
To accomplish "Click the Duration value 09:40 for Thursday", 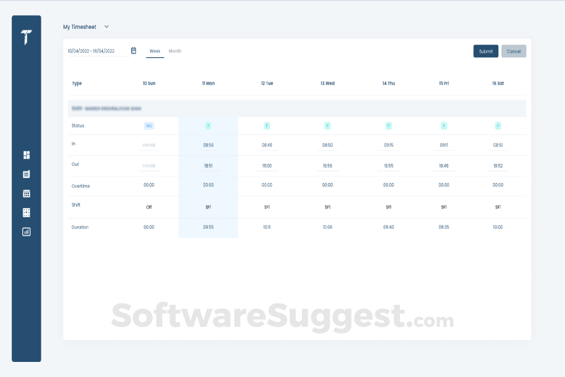I will [x=389, y=227].
